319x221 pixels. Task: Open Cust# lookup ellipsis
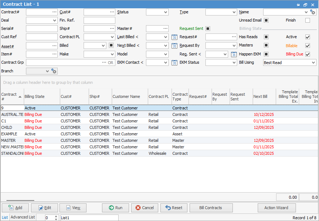tap(112, 12)
